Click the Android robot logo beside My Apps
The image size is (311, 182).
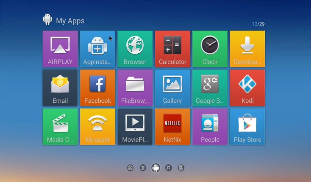tap(47, 19)
